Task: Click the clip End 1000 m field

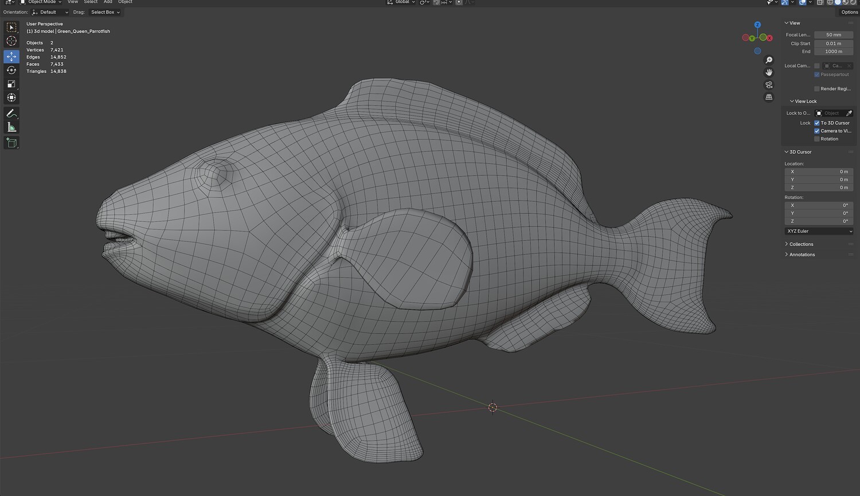Action: click(x=834, y=52)
